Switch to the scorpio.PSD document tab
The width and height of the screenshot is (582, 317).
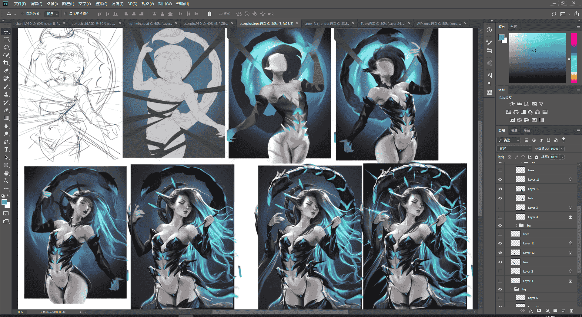(x=206, y=23)
